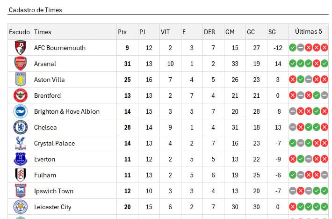
Task: Click Arsenal's red loss icon in Últimas 5
Action: tap(316, 64)
